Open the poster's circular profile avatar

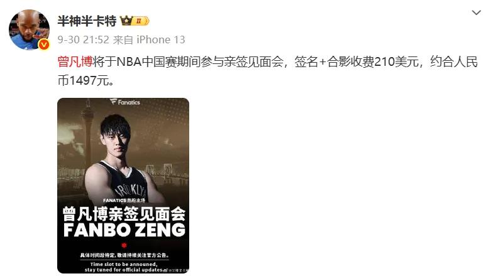pos(29,29)
